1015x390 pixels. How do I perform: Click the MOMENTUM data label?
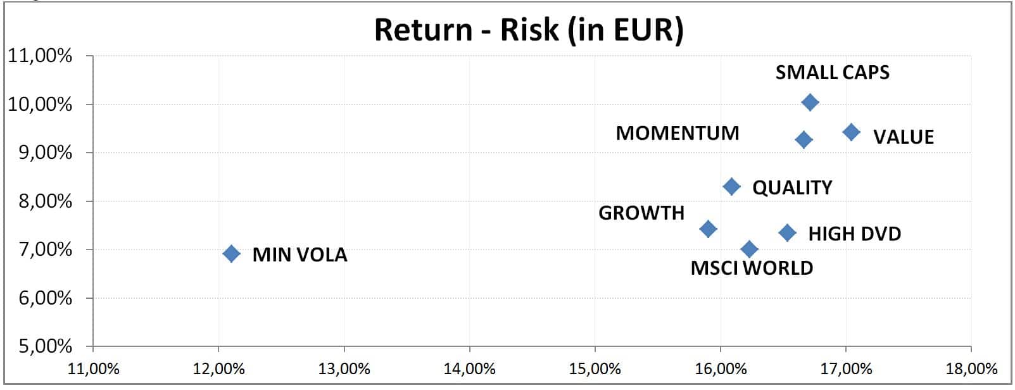point(678,133)
